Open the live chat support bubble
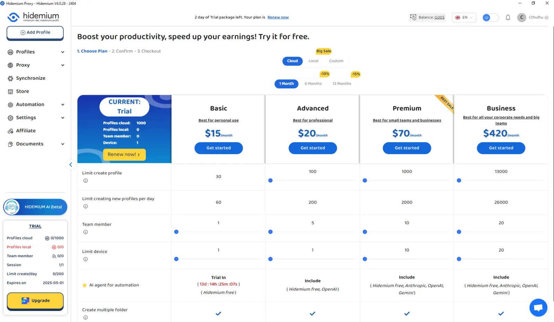This screenshot has width=554, height=322. 538,307
